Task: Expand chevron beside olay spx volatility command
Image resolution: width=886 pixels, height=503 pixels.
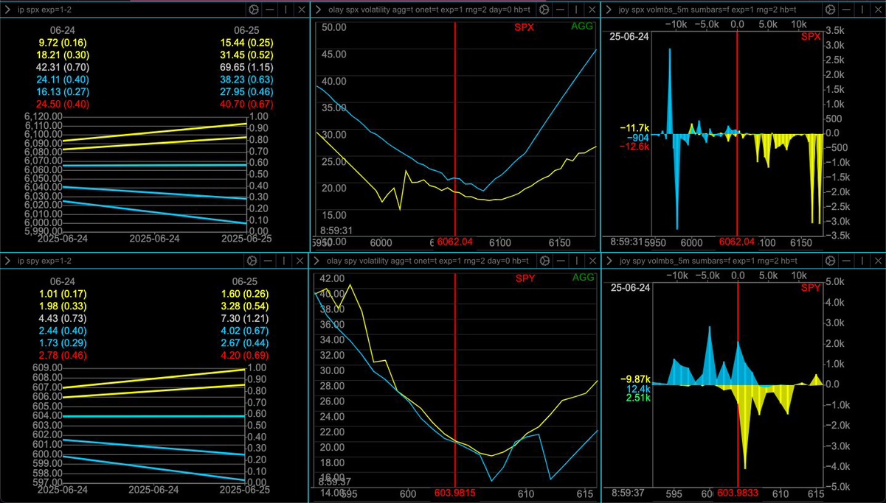Action: tap(317, 10)
